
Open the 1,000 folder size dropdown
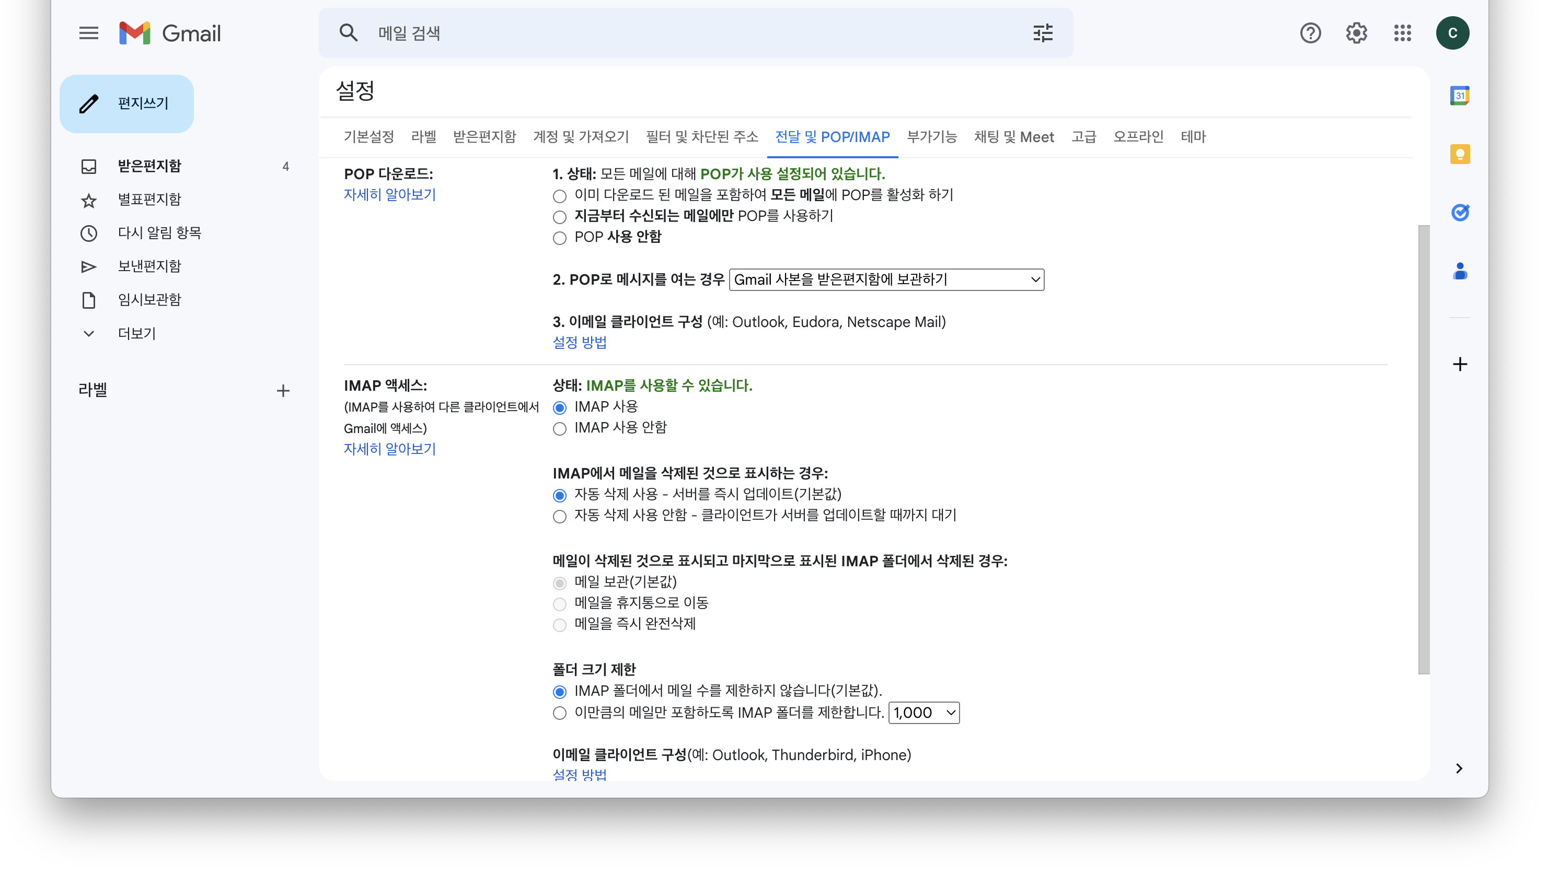coord(923,713)
